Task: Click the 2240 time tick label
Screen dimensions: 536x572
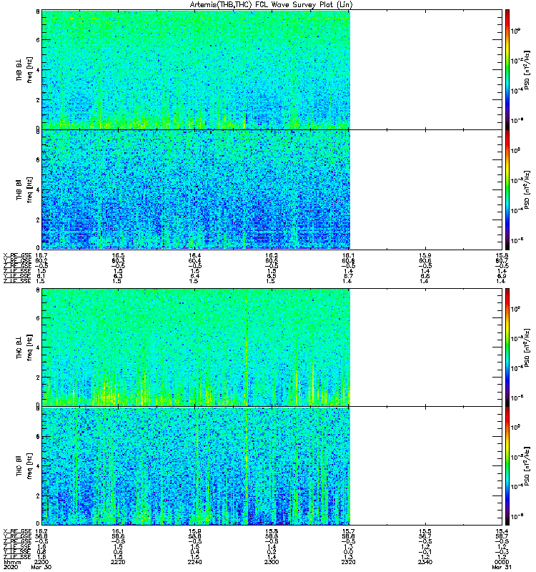Action: coord(194,562)
